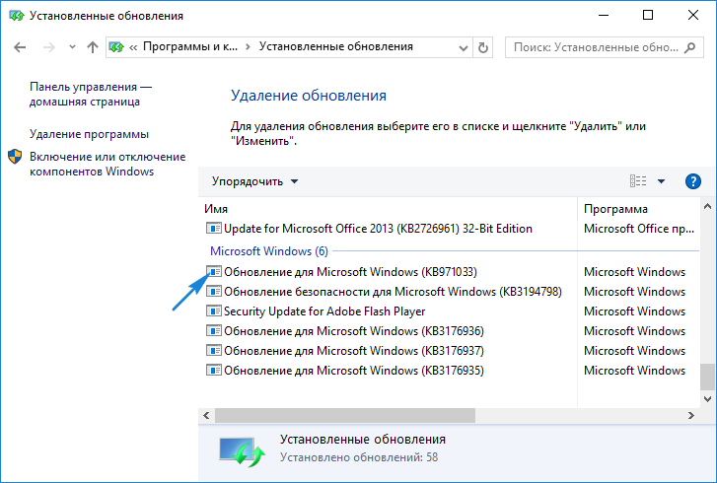The width and height of the screenshot is (717, 483).
Task: Click the KB971033 update icon
Action: click(213, 272)
